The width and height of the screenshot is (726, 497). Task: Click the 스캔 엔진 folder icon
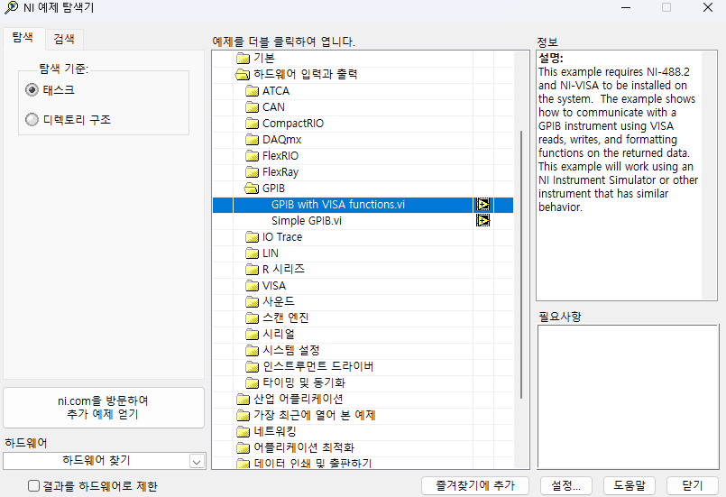point(252,318)
